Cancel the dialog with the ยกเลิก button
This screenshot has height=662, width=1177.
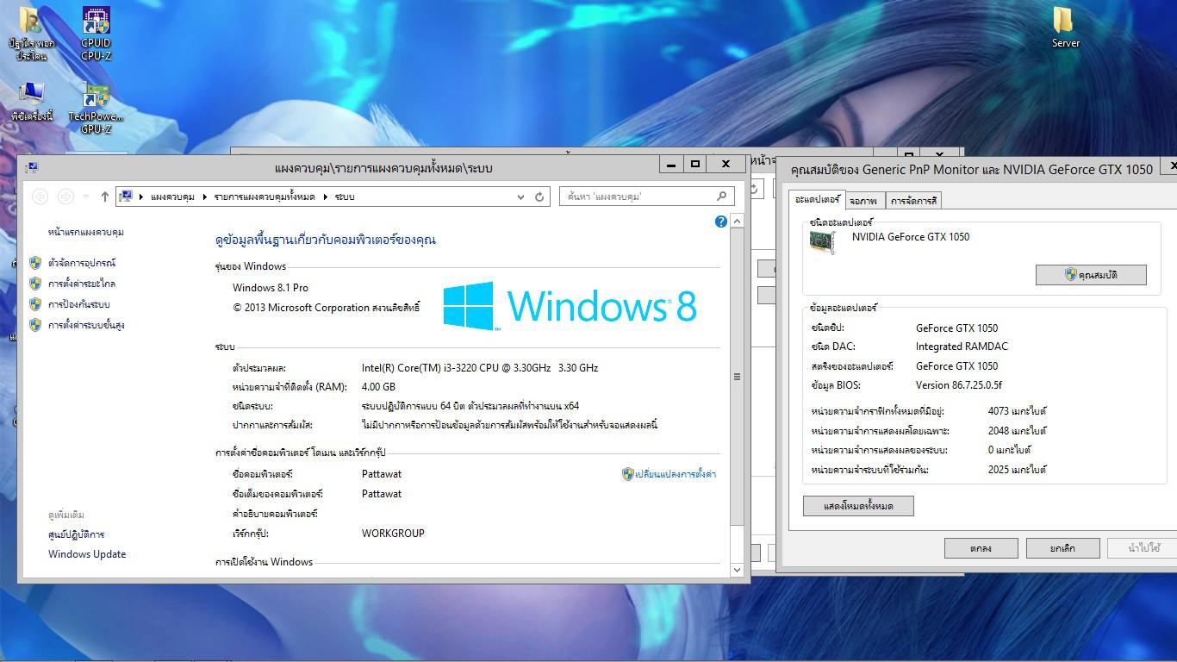coord(1062,548)
